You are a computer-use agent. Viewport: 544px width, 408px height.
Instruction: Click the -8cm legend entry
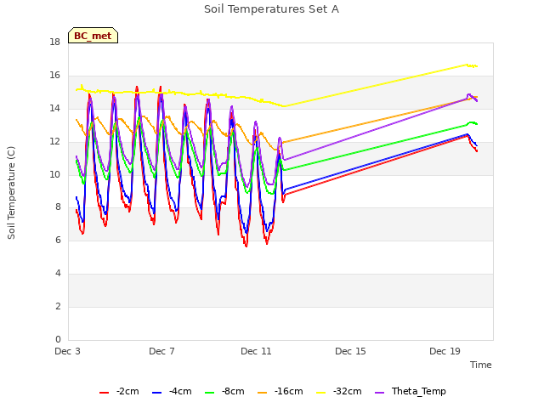click(224, 391)
